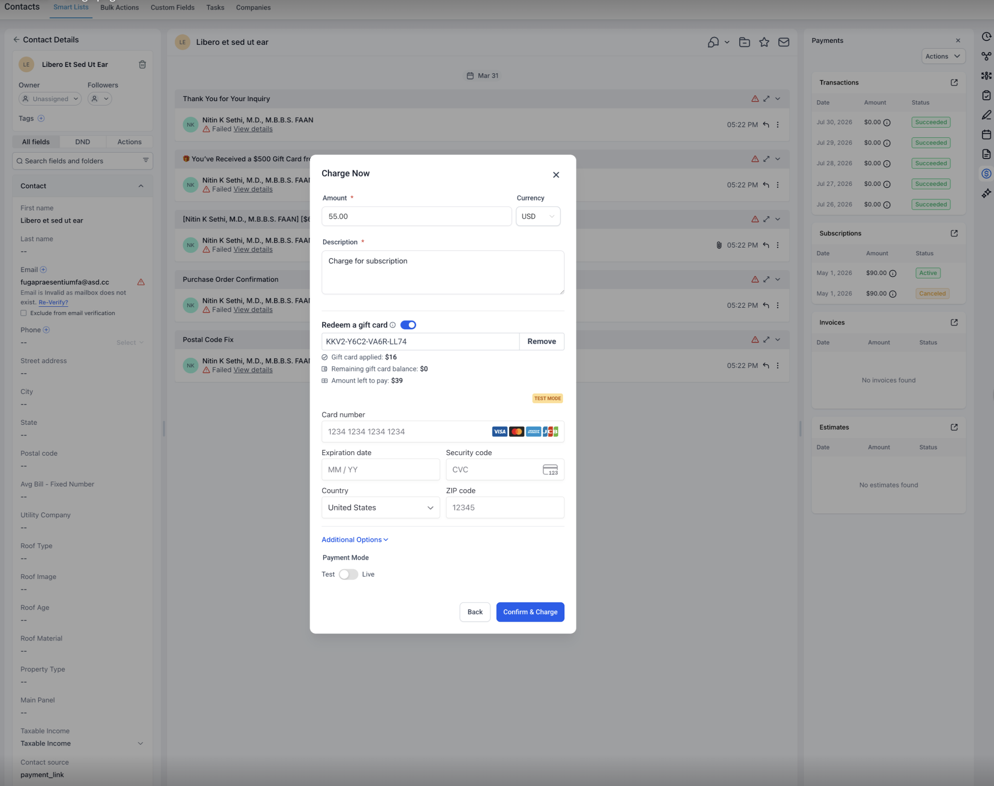Screen dimensions: 994x786
Task: Open the Bulk Actions tab
Action: 119,8
